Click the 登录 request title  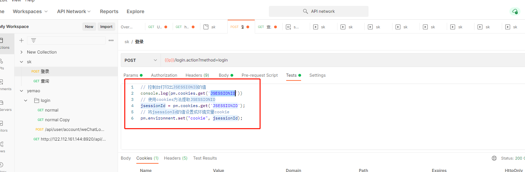[139, 42]
